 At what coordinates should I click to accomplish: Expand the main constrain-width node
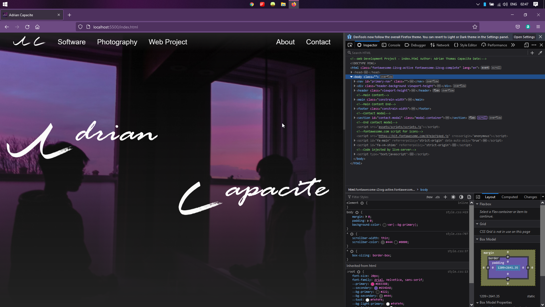pyautogui.click(x=355, y=100)
